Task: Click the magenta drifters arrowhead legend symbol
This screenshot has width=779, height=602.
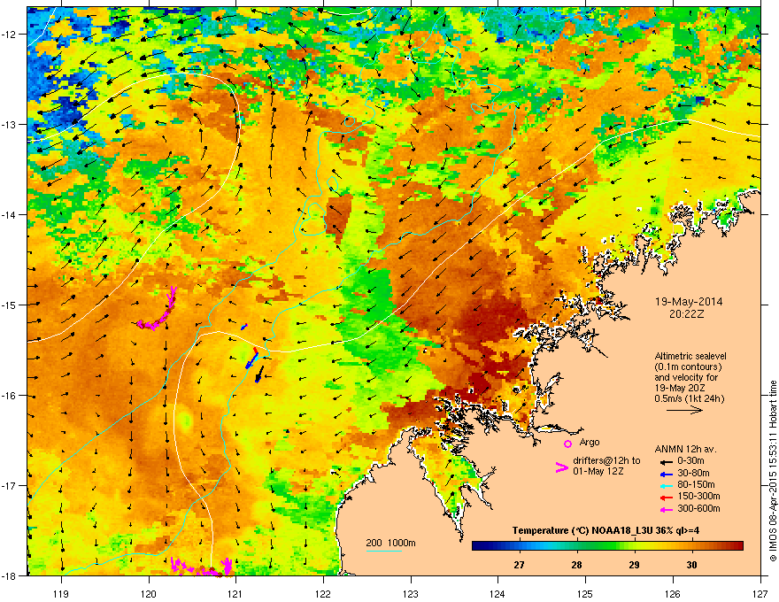Action: point(561,467)
